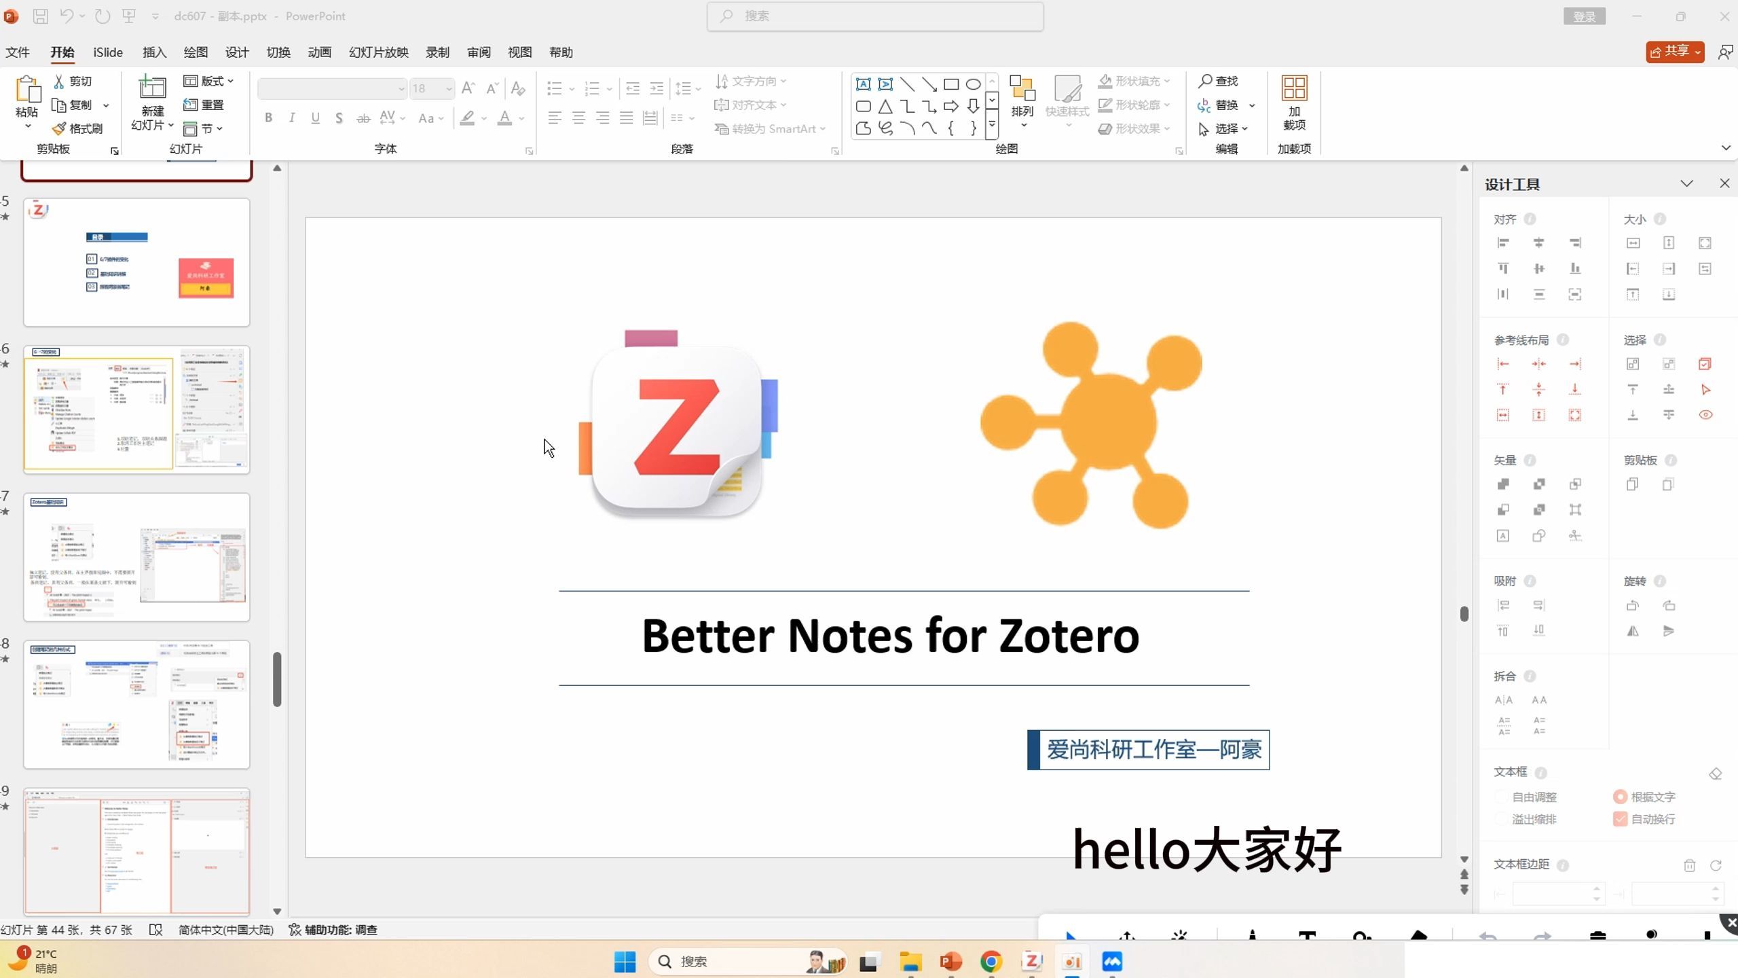Expand the 形状填充 dropdown
Viewport: 1738px width, 978px height.
[1167, 81]
